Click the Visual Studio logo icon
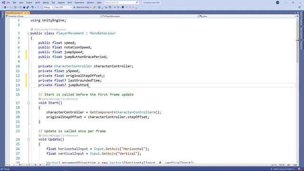Viewport: 304px width, 171px height. tap(3, 2)
